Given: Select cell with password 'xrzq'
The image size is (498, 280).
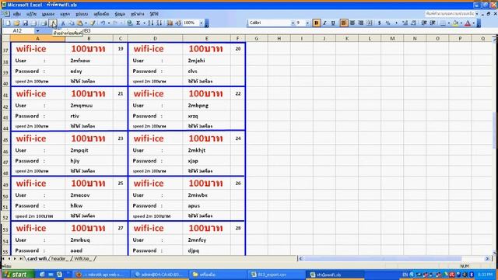Looking at the screenshot, I should click(206, 116).
